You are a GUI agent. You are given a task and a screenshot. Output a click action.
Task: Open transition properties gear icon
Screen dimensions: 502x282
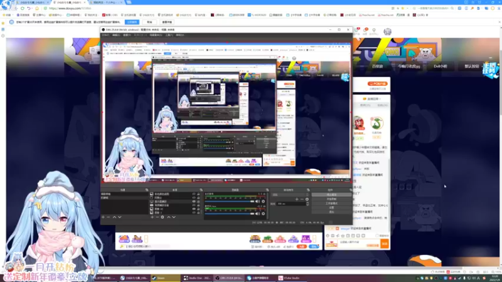(307, 199)
